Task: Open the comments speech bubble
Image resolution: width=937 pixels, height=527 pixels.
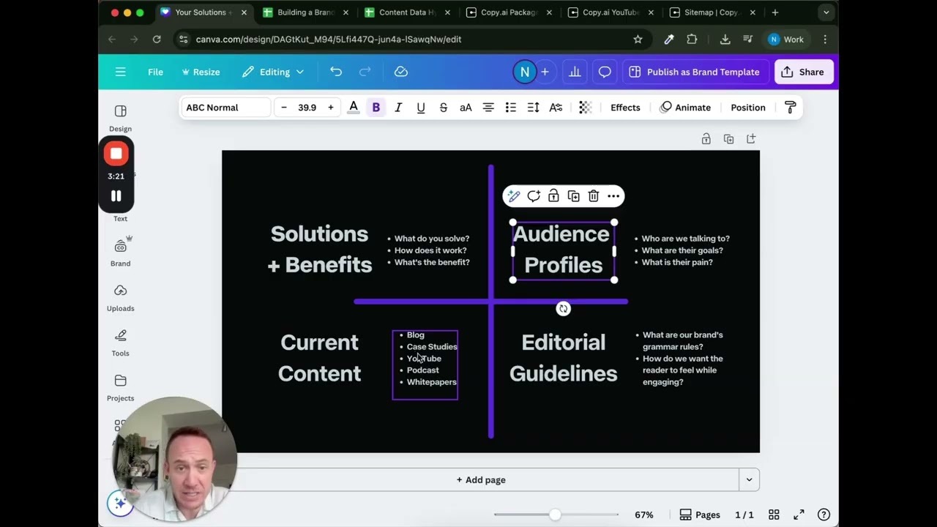Action: coord(605,72)
